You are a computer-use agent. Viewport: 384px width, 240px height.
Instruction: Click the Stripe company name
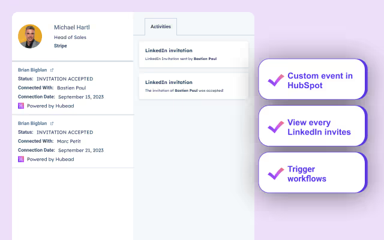click(61, 45)
